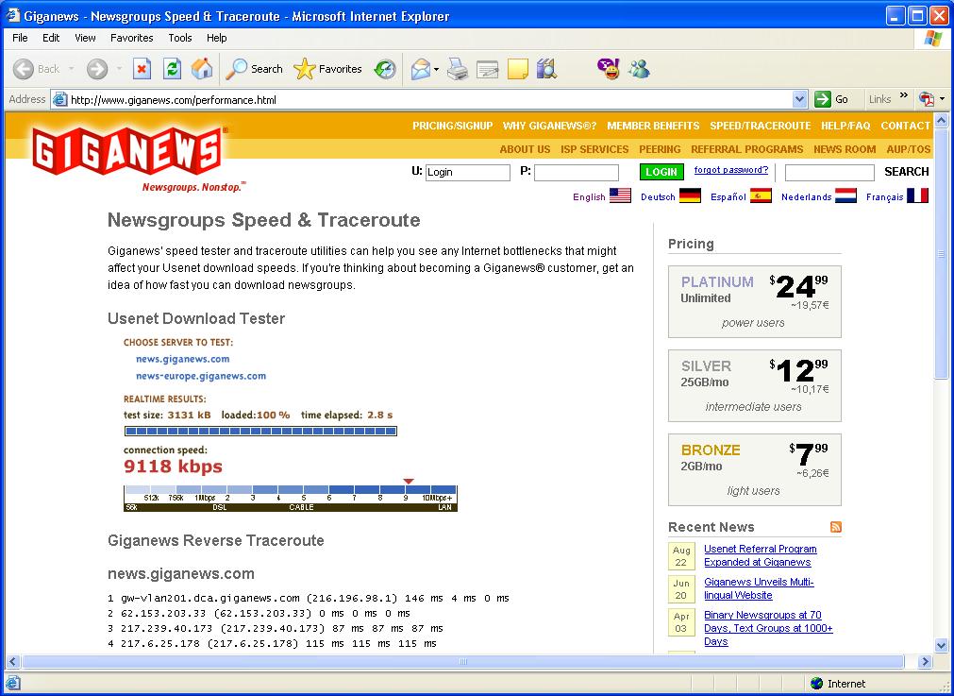This screenshot has height=696, width=954.
Task: Click the Internet zone status bar indicator
Action: point(838,683)
